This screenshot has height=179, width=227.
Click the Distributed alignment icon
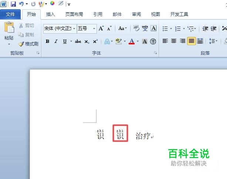[x=200, y=41]
